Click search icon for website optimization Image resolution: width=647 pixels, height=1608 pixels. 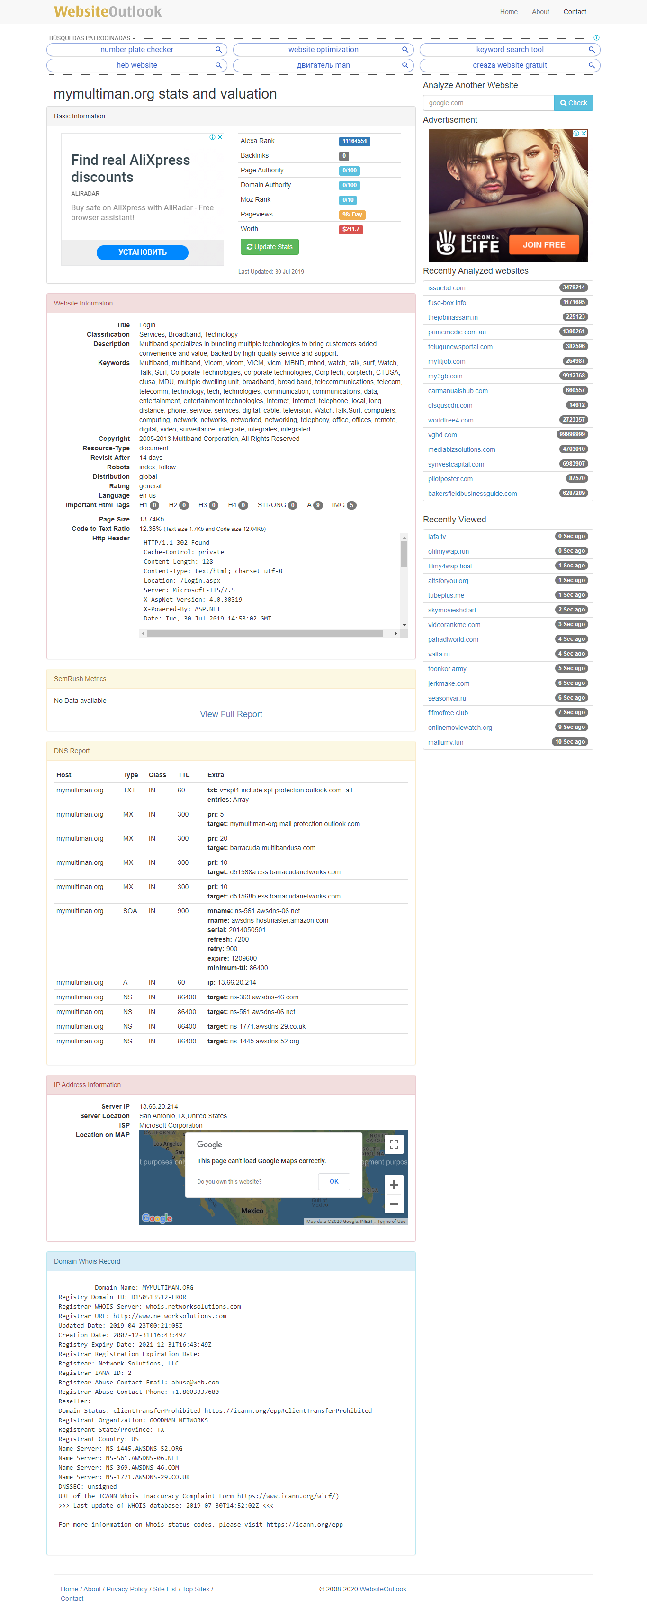404,50
